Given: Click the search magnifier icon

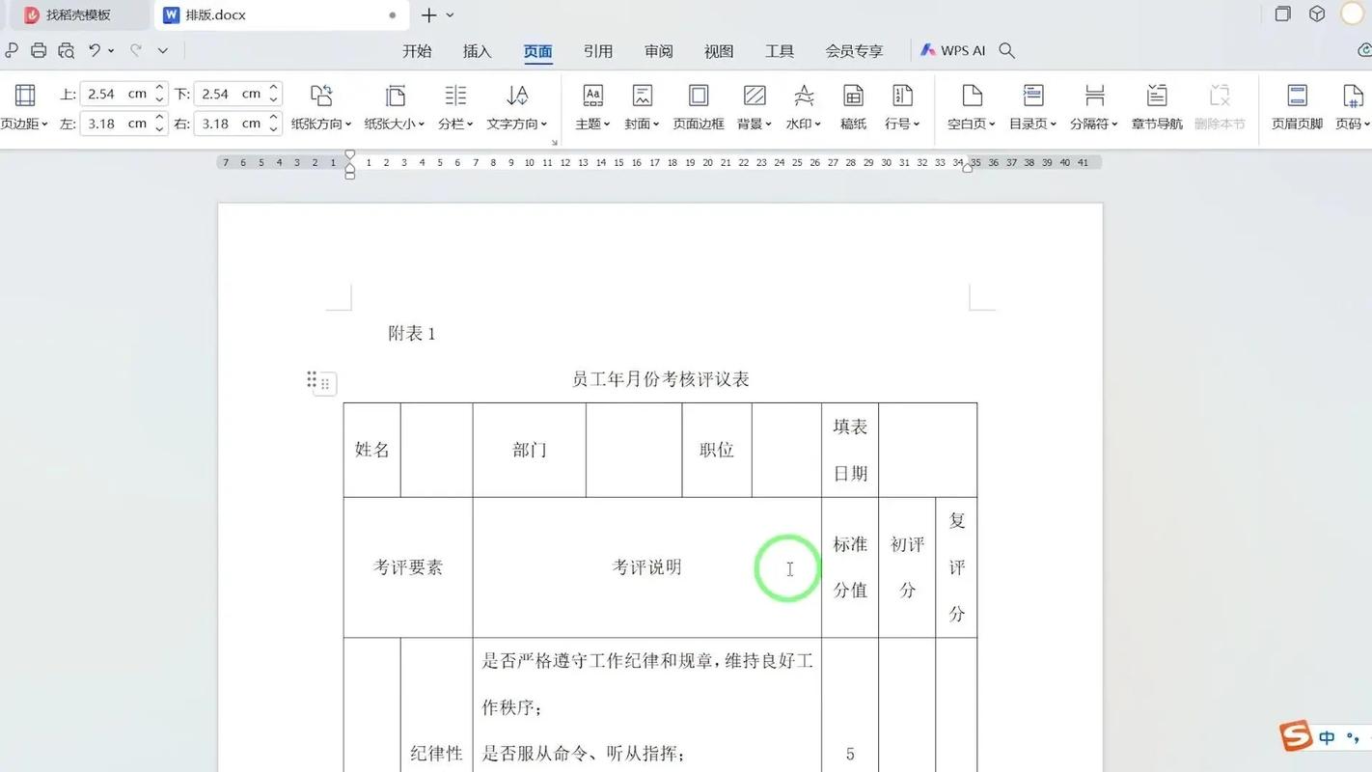Looking at the screenshot, I should pyautogui.click(x=1006, y=50).
